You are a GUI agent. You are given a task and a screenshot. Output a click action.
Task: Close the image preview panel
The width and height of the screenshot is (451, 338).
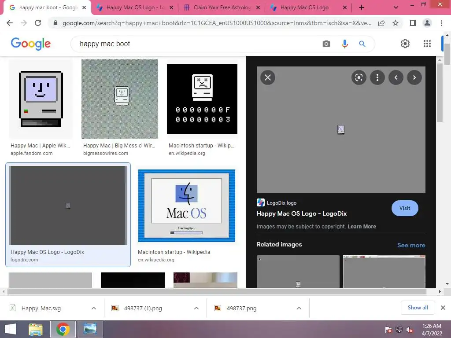(x=268, y=77)
